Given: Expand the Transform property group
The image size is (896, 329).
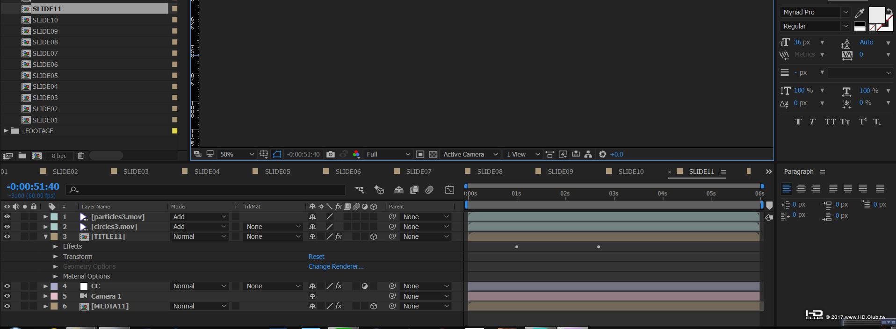Looking at the screenshot, I should [56, 257].
